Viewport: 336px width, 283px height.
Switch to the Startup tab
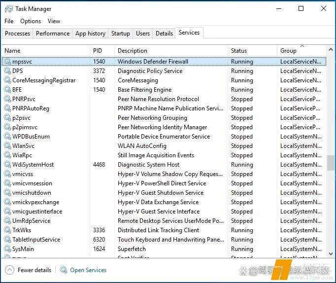(121, 34)
